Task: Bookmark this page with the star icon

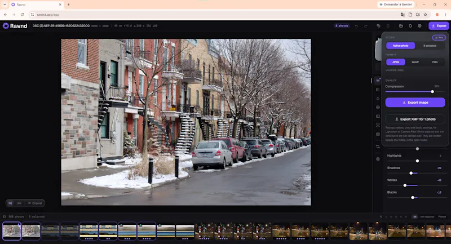Action: click(x=426, y=15)
